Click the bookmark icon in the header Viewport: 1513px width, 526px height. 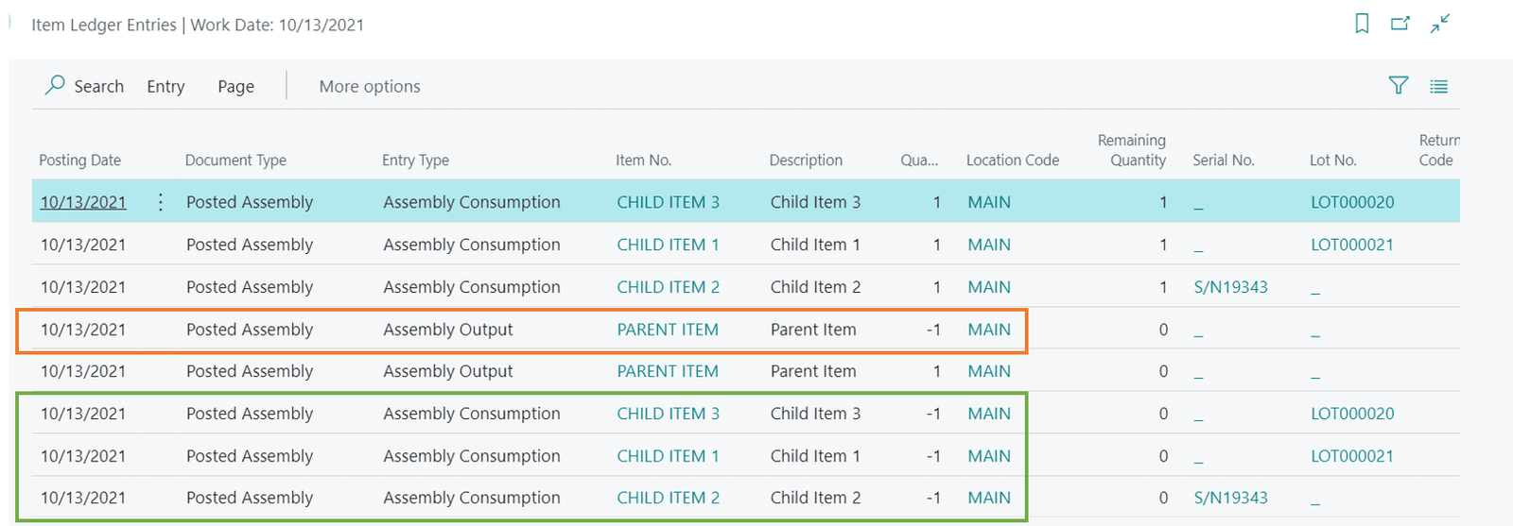point(1362,24)
